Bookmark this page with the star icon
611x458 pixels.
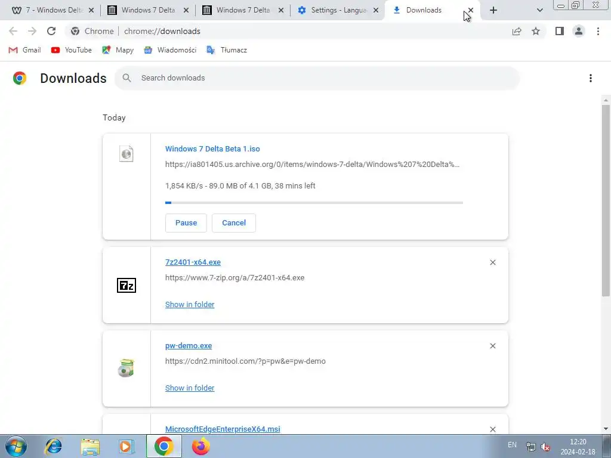(x=536, y=31)
